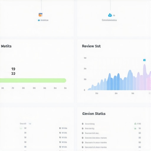Select the Rievion Statits heading

(x=94, y=114)
